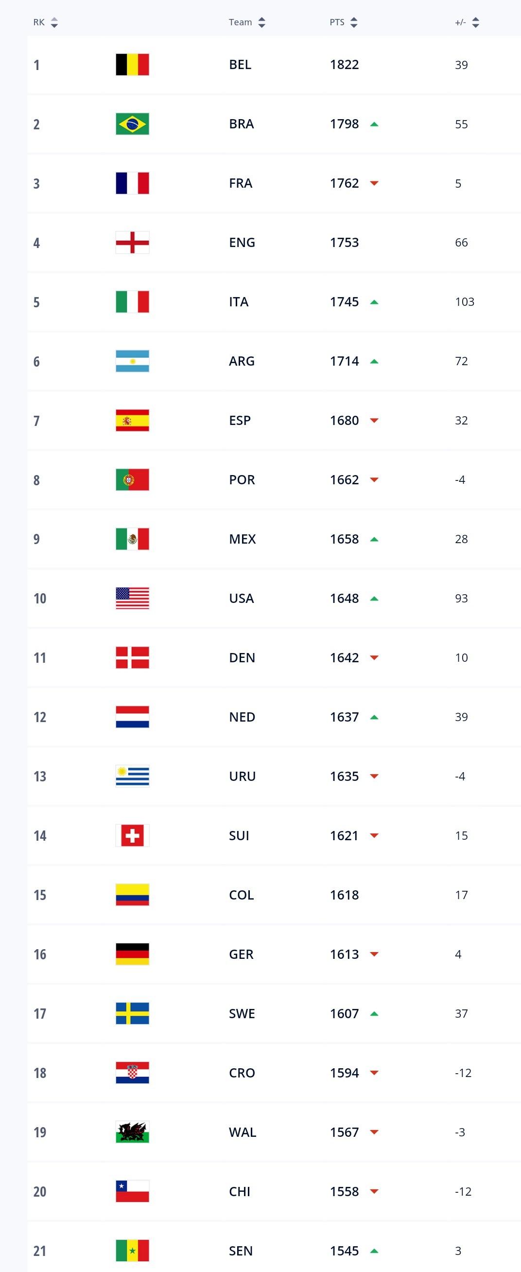The image size is (521, 1272).
Task: Click the Switzerland flag icon
Action: coord(132,835)
